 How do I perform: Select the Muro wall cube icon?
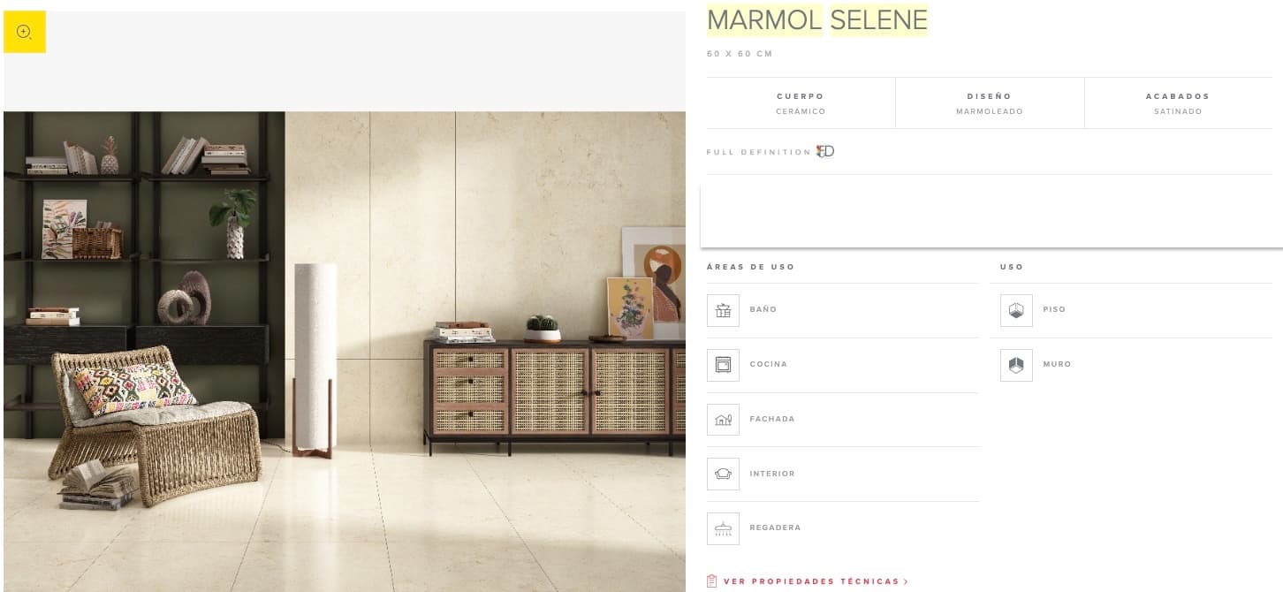1016,365
